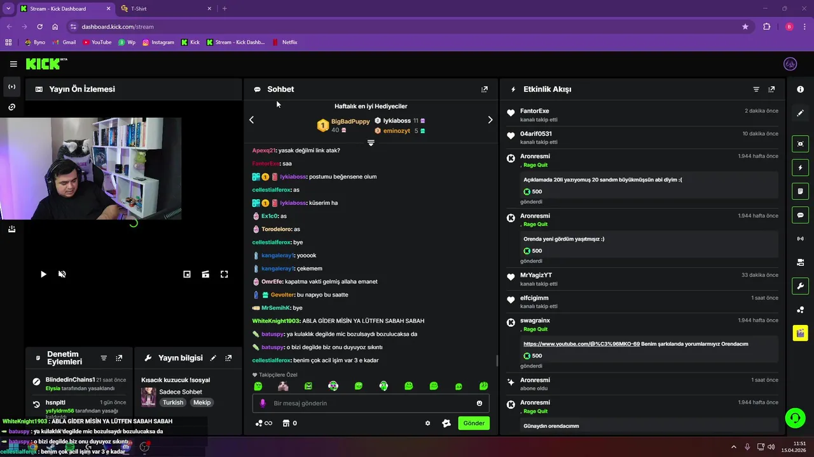Open the channel points infinity balance
This screenshot has height=457, width=814.
click(263, 423)
